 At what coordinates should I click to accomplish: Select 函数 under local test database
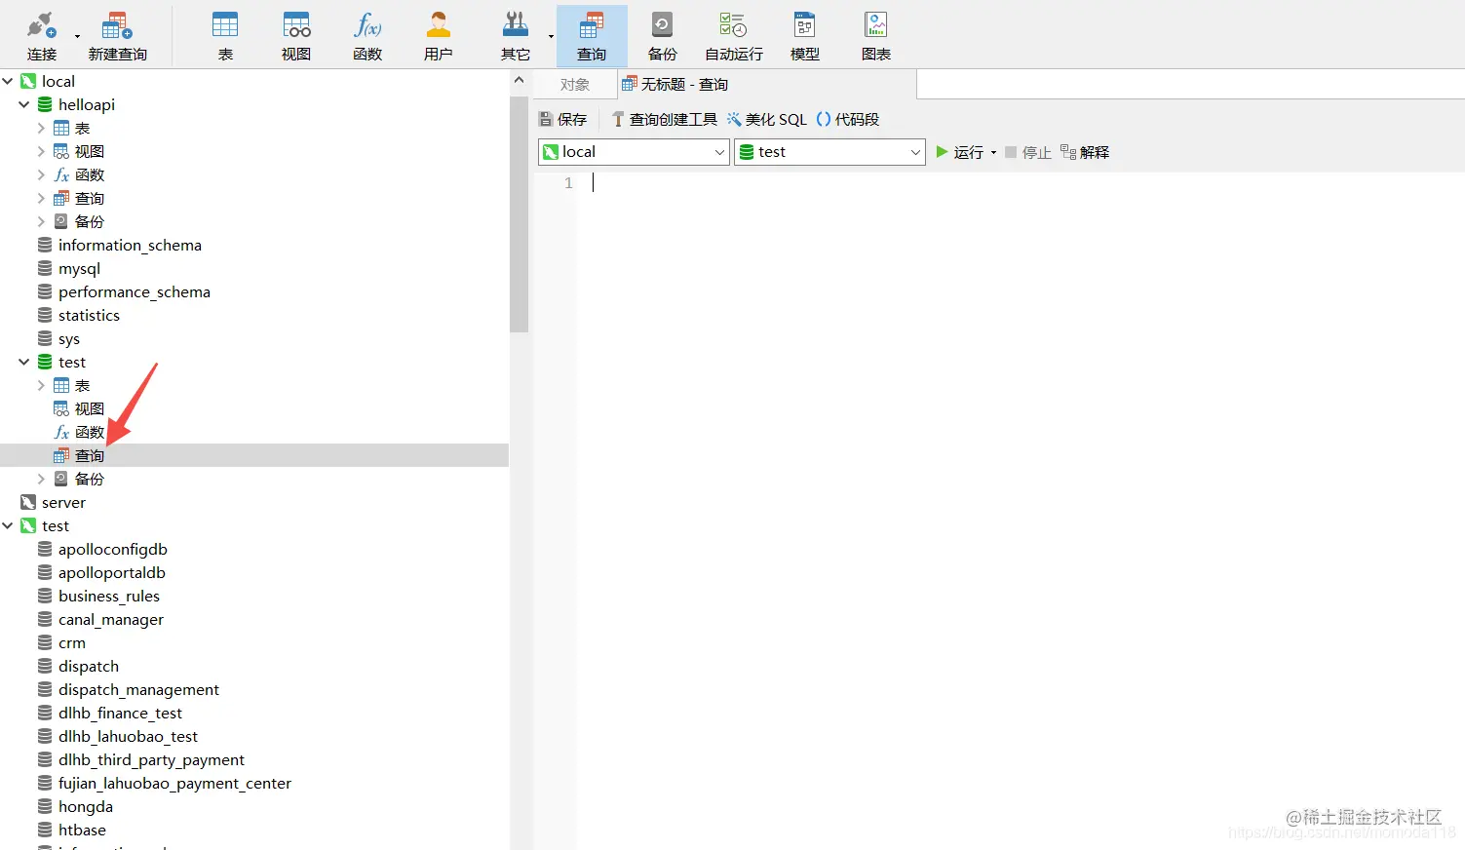tap(79, 432)
